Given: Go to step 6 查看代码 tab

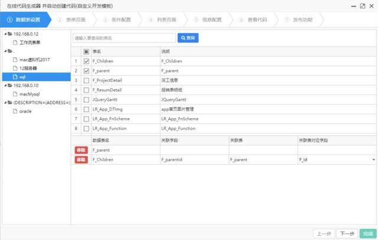Looking at the screenshot, I should [253, 19].
